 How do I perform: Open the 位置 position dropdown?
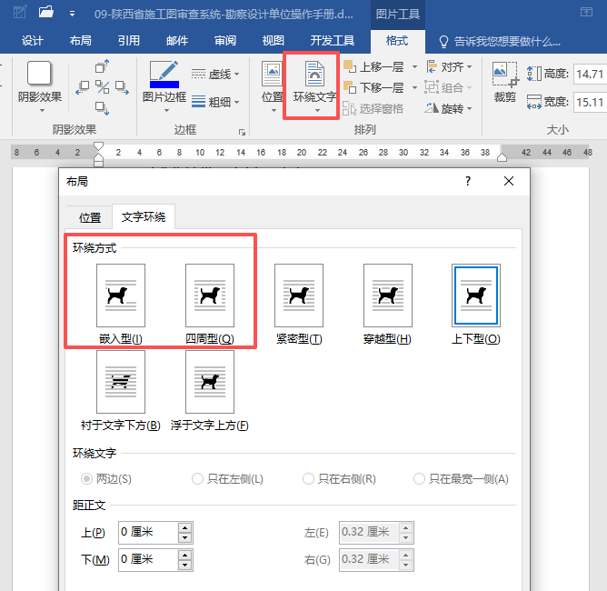point(273,84)
